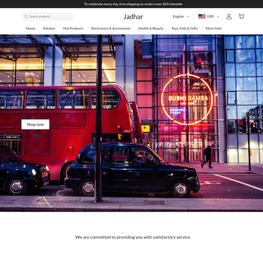Select the satisfactory service tagline text
Image resolution: width=263 pixels, height=263 pixels.
coord(133,237)
